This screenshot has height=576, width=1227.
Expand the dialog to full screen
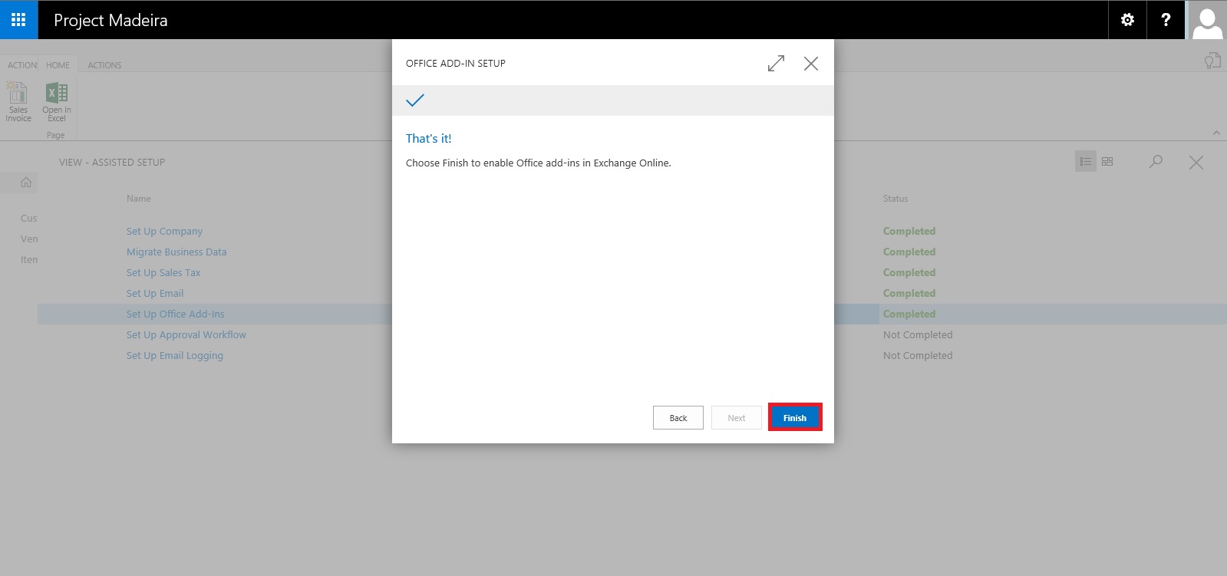pyautogui.click(x=776, y=64)
